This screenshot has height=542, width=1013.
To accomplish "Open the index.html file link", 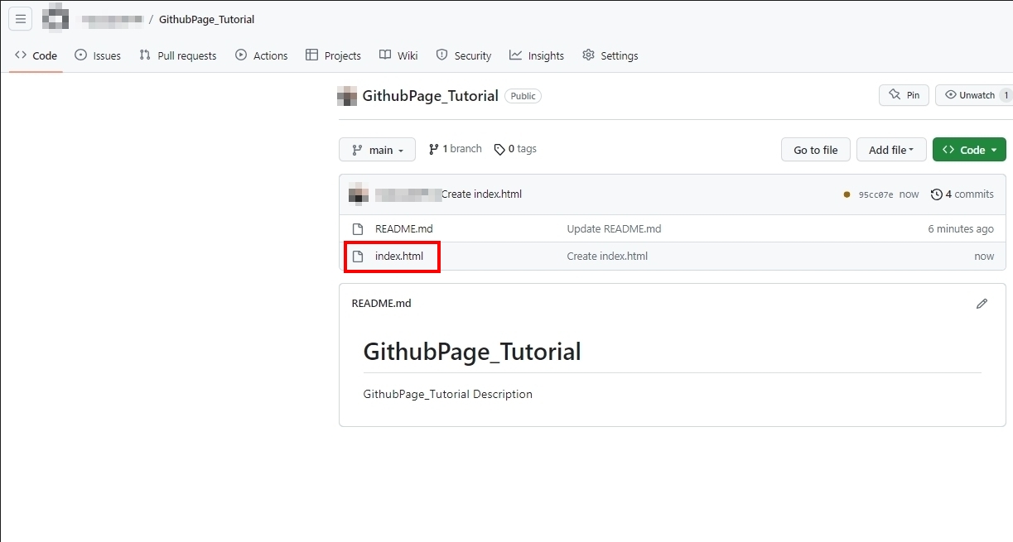I will pos(399,257).
